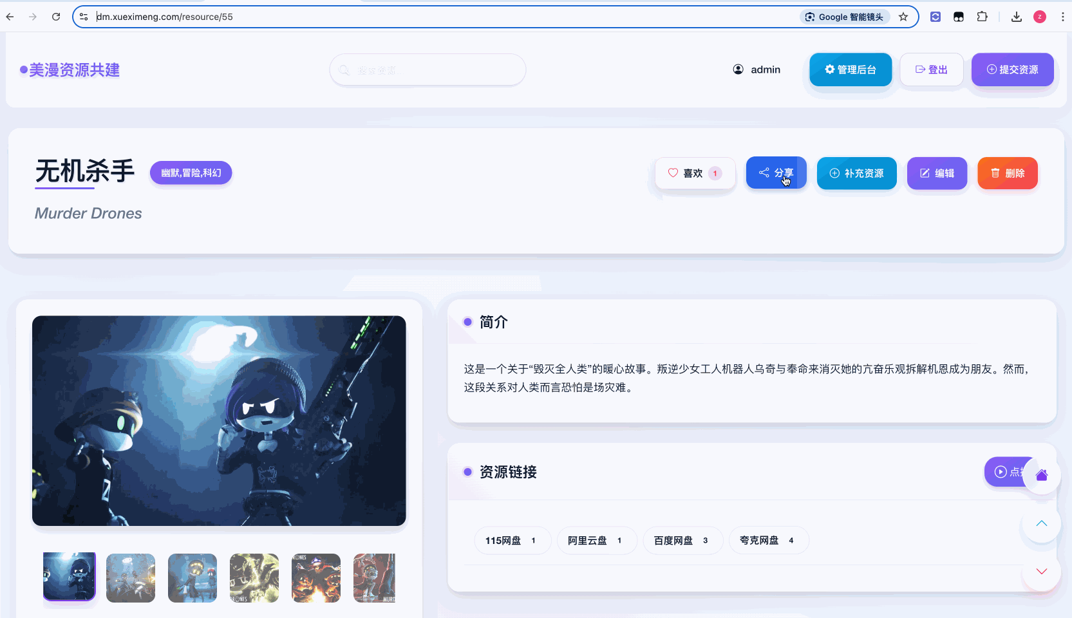Select the sixth reddish thumbnail
The height and width of the screenshot is (618, 1072).
coord(375,578)
